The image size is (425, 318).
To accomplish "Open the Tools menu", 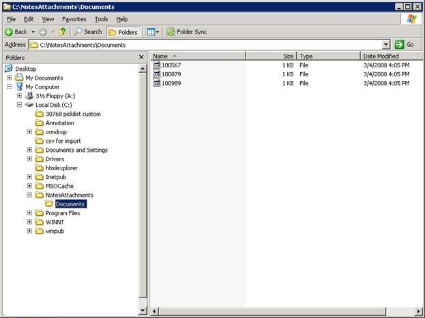I will click(101, 19).
